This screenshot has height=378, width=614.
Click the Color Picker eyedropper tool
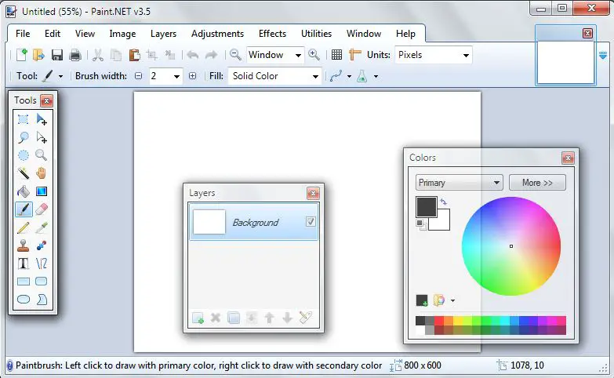[x=42, y=227]
